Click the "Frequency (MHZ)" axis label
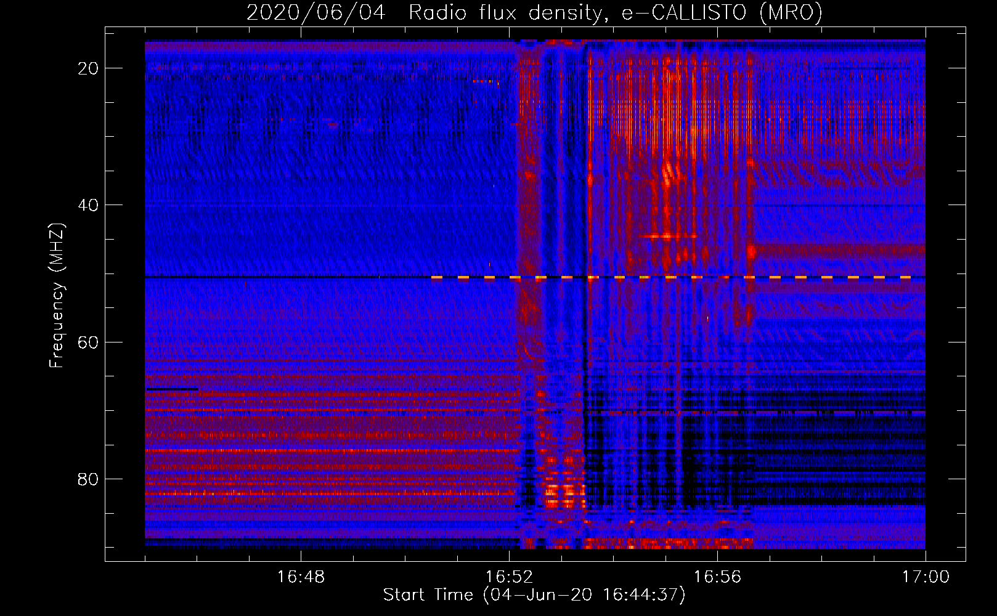The width and height of the screenshot is (997, 616). tap(57, 296)
